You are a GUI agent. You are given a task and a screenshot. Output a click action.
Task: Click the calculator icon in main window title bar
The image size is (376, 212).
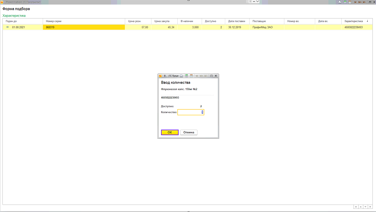point(345,2)
